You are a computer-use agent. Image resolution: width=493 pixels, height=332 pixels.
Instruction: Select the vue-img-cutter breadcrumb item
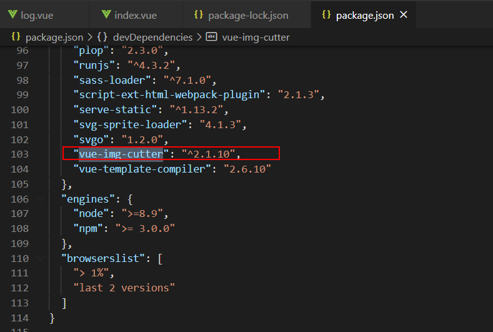tap(256, 37)
